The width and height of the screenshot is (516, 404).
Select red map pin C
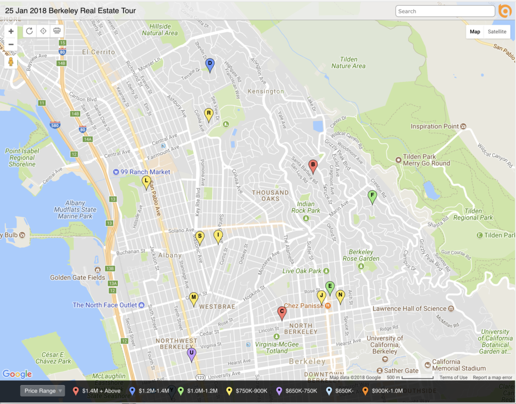tap(282, 313)
